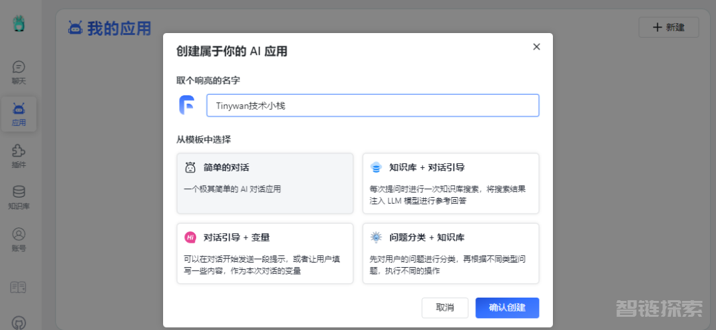The width and height of the screenshot is (716, 330).
Task: Confirm creation with 确认创建 button
Action: click(x=507, y=308)
